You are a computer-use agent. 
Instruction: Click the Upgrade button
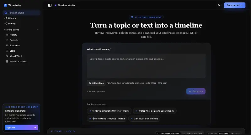pos(21,127)
